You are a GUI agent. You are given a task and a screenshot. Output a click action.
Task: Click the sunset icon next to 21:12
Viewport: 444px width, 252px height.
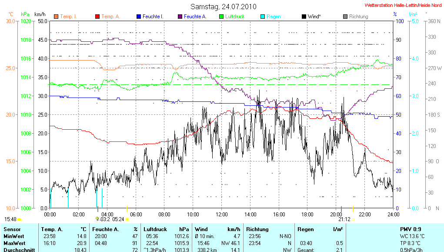[x=354, y=219]
